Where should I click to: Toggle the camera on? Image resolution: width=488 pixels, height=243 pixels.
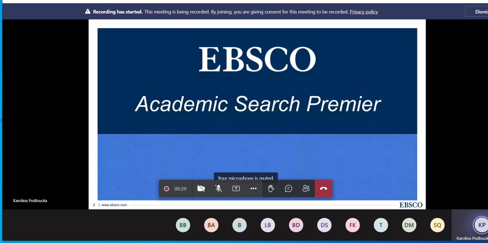pyautogui.click(x=201, y=189)
